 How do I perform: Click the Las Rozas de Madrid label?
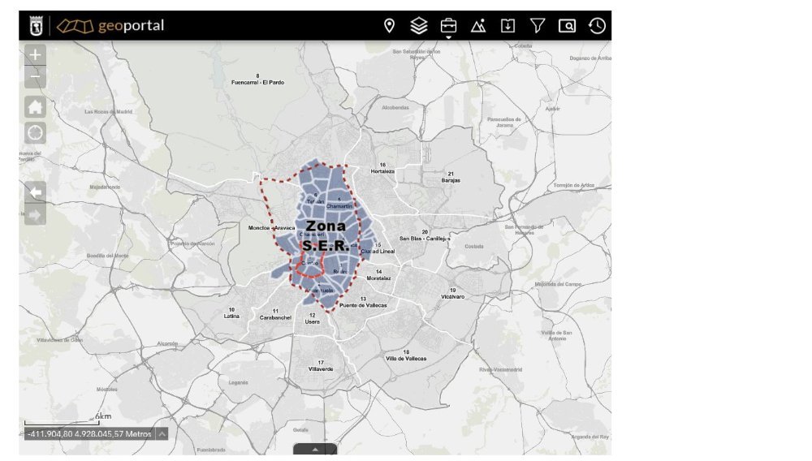pyautogui.click(x=108, y=111)
